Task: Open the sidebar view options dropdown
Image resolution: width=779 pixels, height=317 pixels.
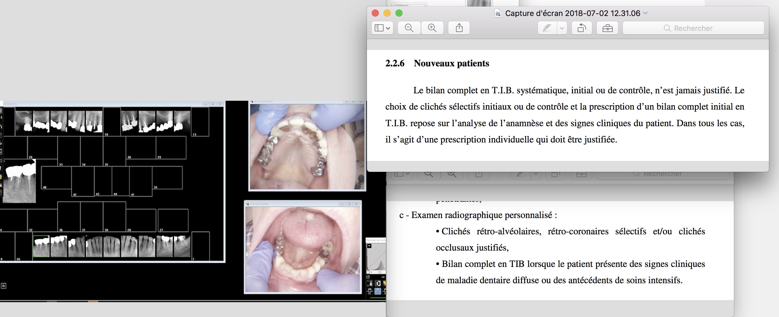Action: coord(382,28)
